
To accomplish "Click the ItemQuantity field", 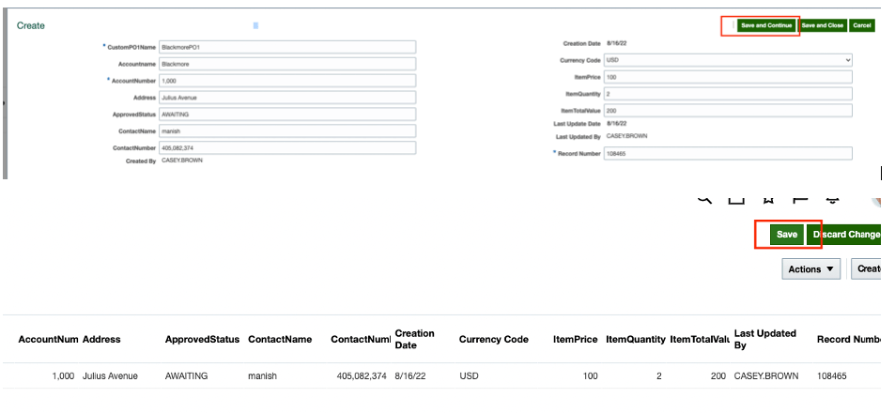I will click(x=728, y=94).
